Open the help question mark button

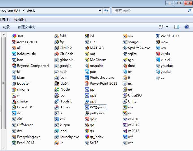[187, 27]
